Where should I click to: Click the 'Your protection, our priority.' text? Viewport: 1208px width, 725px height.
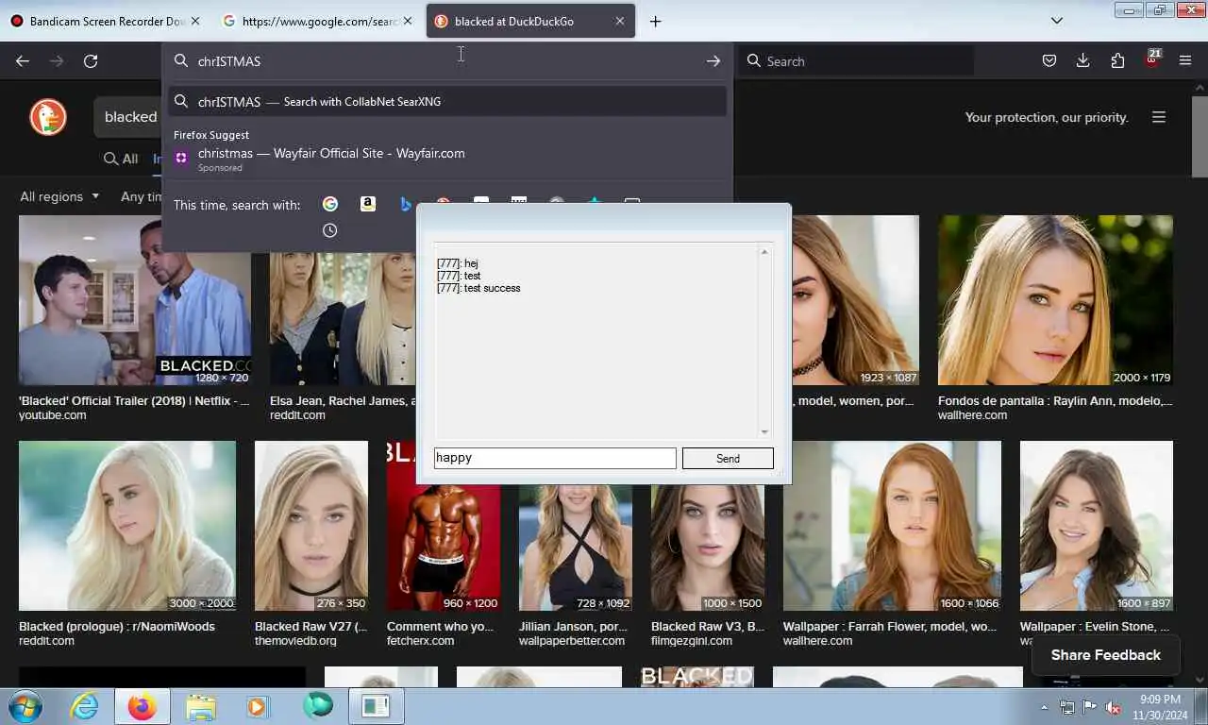pos(1047,117)
